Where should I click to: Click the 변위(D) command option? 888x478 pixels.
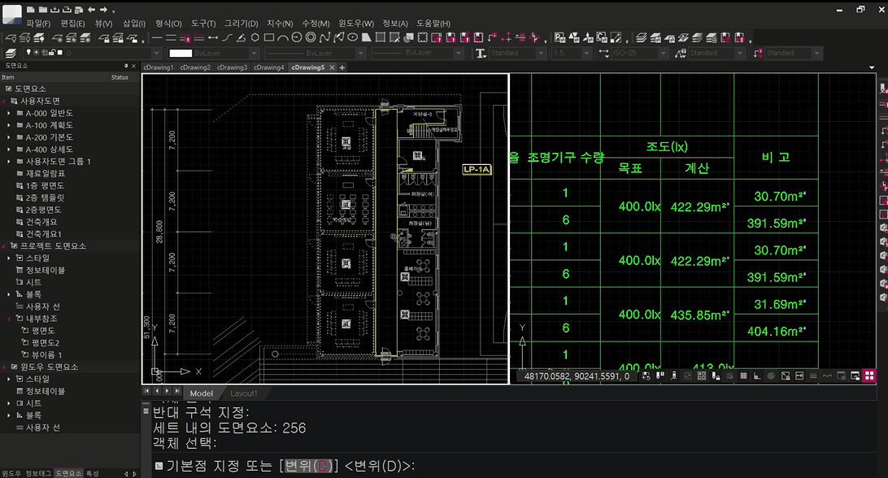point(308,466)
